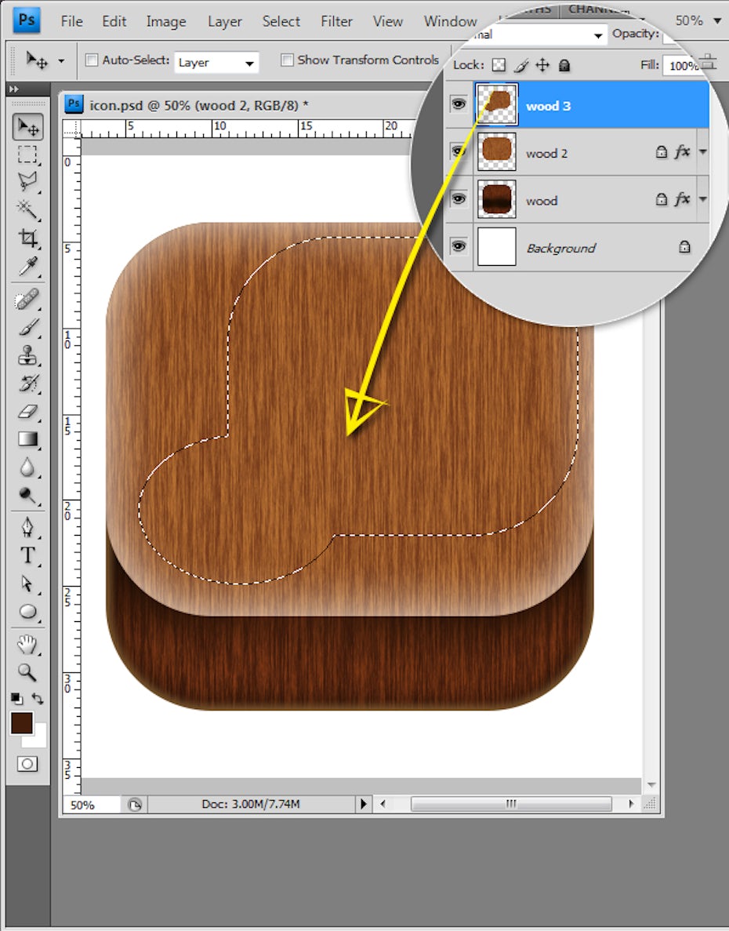Select the wood 3 layer thumbnail

click(497, 105)
